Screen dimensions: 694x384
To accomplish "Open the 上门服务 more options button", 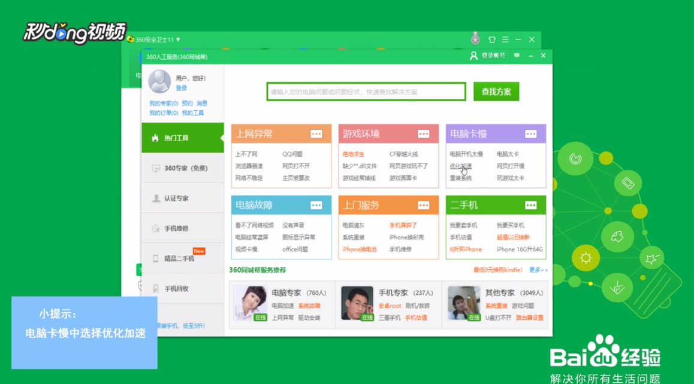I will pyautogui.click(x=424, y=205).
